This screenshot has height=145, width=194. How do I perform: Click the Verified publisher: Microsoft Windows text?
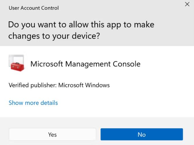point(59,85)
